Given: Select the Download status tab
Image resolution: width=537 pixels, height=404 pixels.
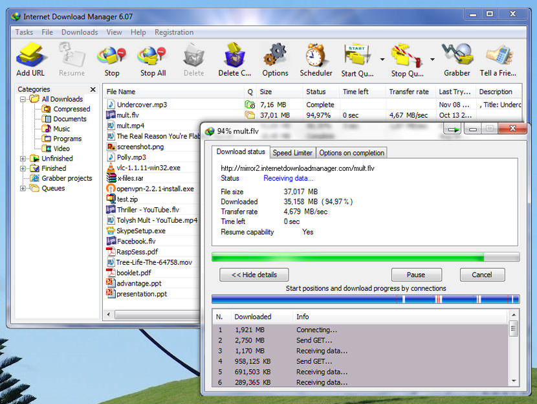Looking at the screenshot, I should tap(241, 151).
